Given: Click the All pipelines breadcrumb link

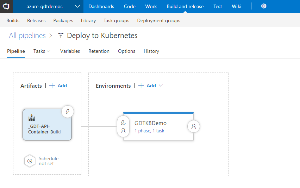Looking at the screenshot, I should [27, 36].
